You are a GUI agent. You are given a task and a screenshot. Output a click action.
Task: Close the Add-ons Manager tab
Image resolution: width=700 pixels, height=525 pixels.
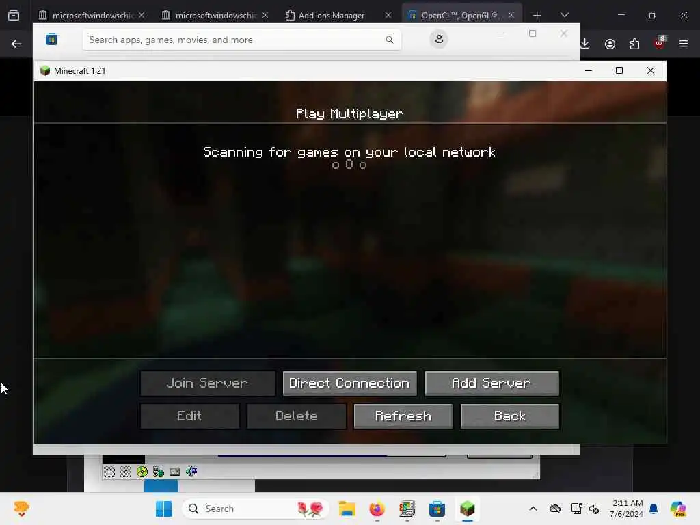[x=388, y=15]
